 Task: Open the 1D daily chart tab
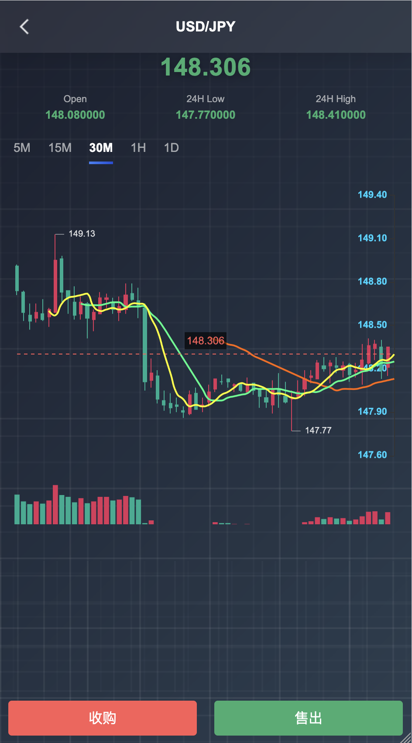click(x=171, y=148)
